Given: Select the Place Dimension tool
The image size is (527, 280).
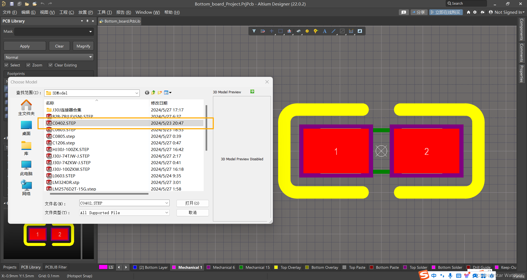Looking at the screenshot, I should tap(351, 31).
